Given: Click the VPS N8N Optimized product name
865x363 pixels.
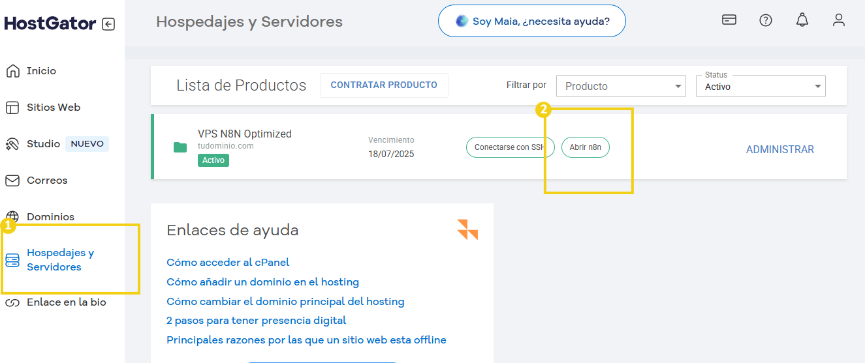Looking at the screenshot, I should 245,134.
